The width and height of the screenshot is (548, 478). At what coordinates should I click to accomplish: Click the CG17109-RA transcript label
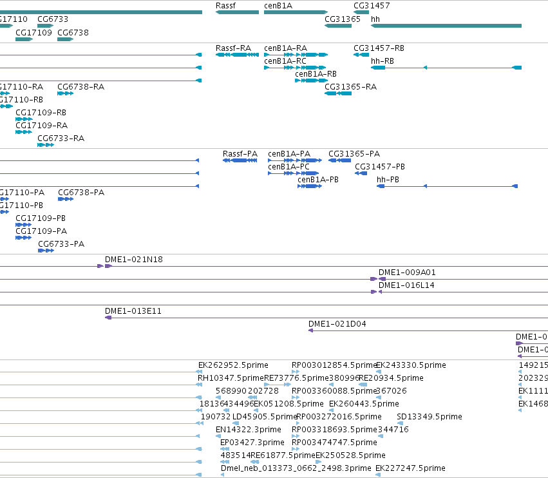pyautogui.click(x=42, y=125)
